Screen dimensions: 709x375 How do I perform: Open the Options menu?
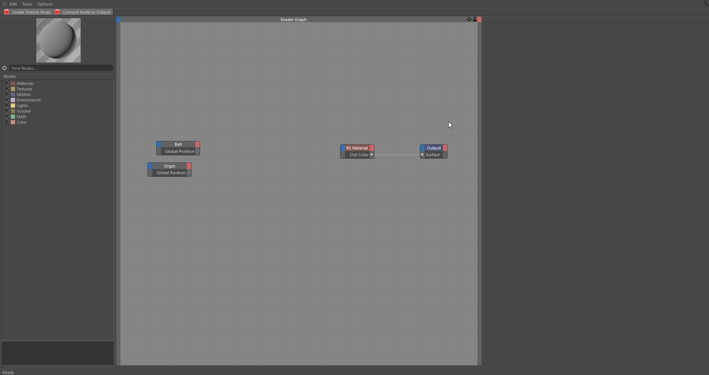[x=45, y=4]
